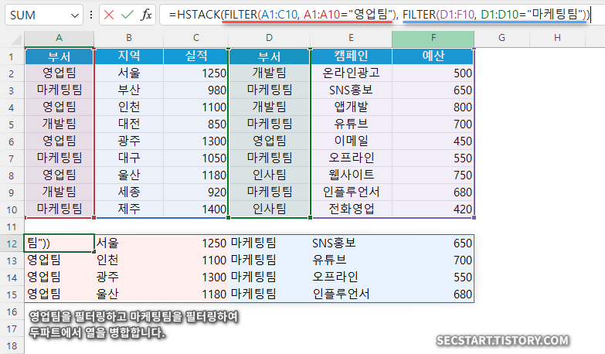This screenshot has height=354, width=605.
Task: Click result cell '광주' in row 14
Action: [129, 277]
